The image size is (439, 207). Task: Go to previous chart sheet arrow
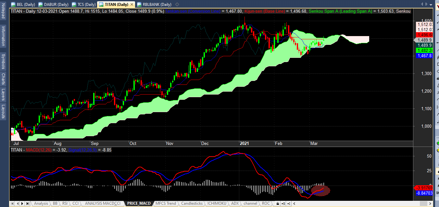(18, 203)
